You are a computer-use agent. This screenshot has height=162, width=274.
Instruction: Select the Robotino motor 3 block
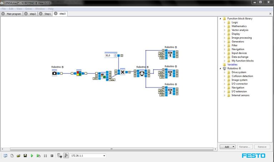coord(170,91)
